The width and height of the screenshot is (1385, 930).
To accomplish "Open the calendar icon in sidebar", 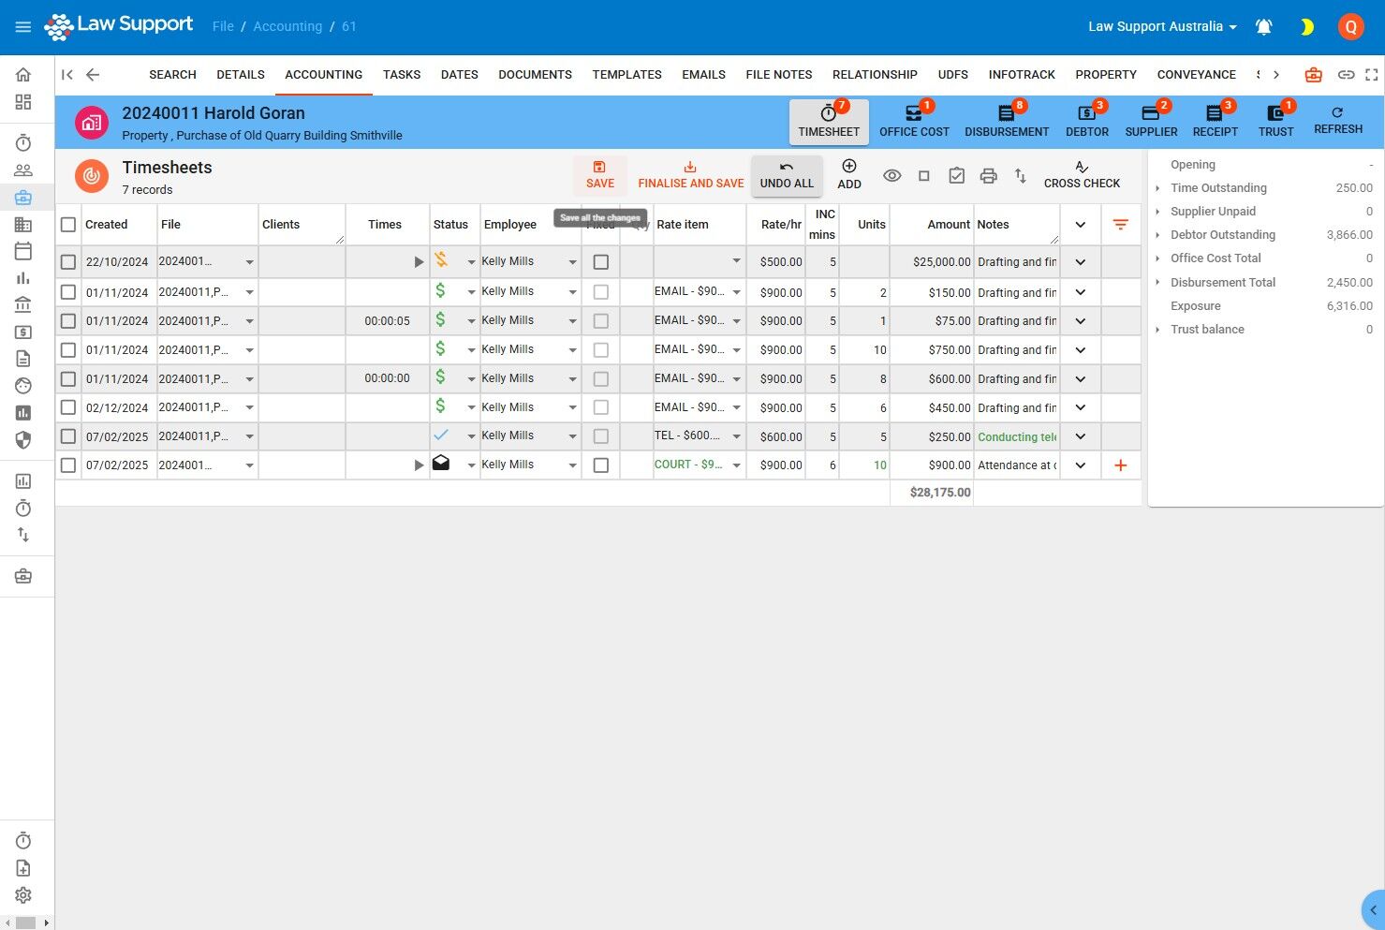I will tap(23, 251).
